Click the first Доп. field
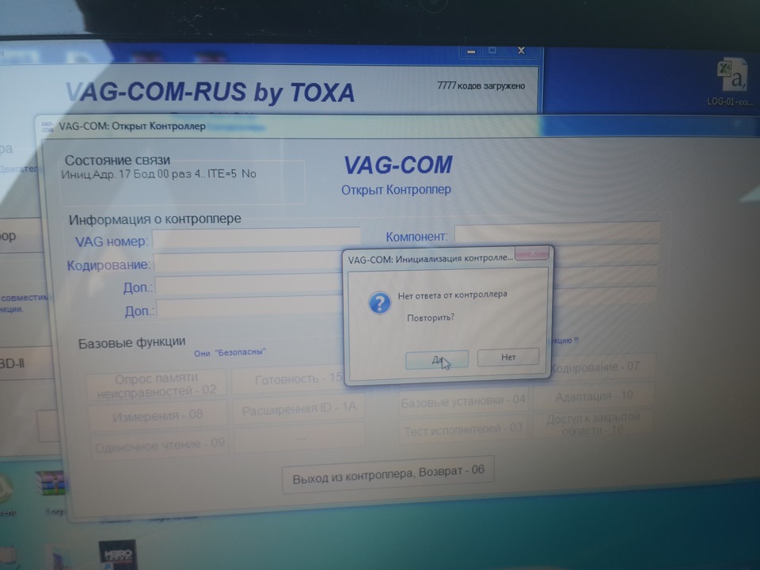 click(249, 286)
